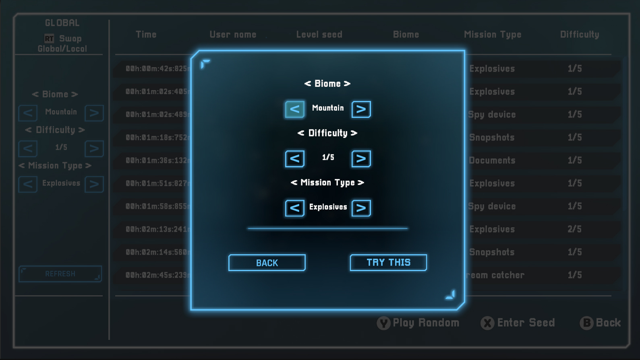Click sidebar Difficulty left arrow
The image size is (640, 360).
tap(28, 149)
